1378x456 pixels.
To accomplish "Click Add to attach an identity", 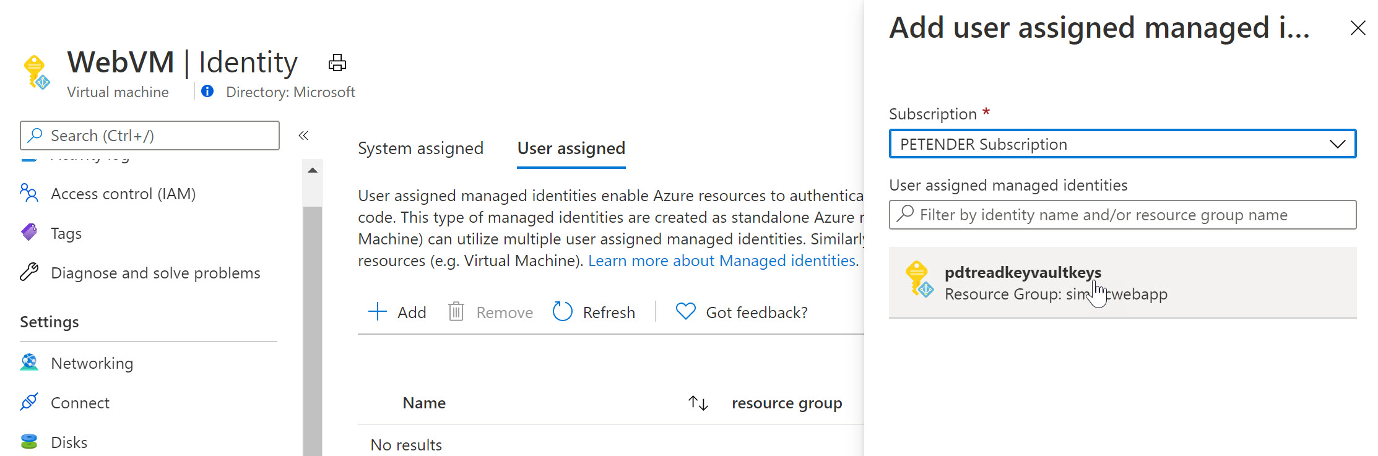I will point(397,312).
